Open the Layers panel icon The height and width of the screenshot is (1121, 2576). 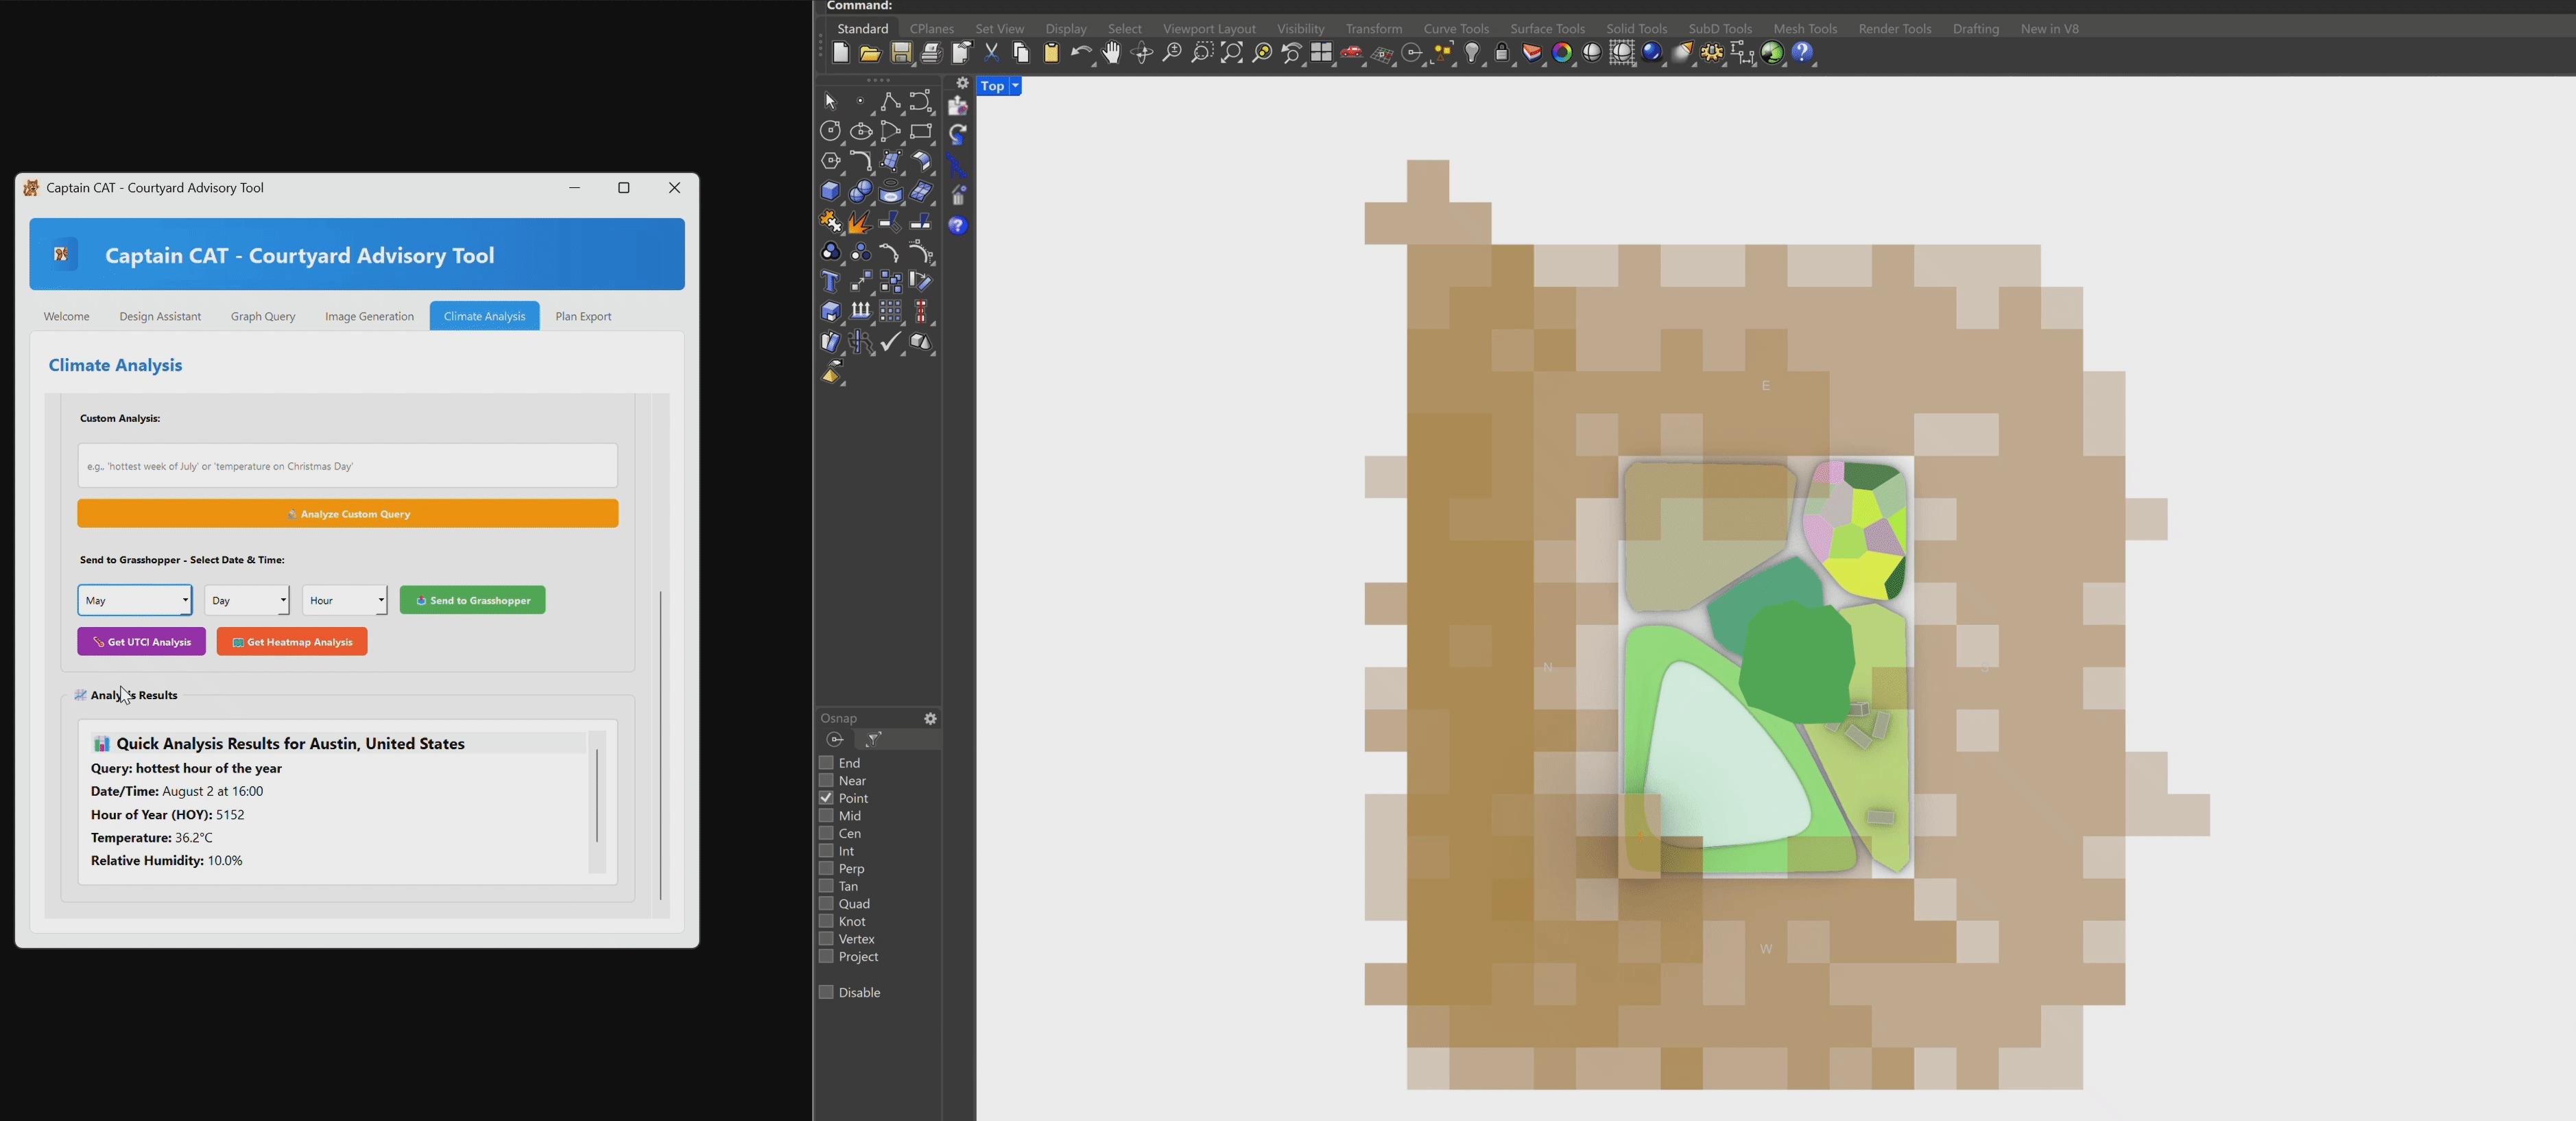tap(1532, 53)
